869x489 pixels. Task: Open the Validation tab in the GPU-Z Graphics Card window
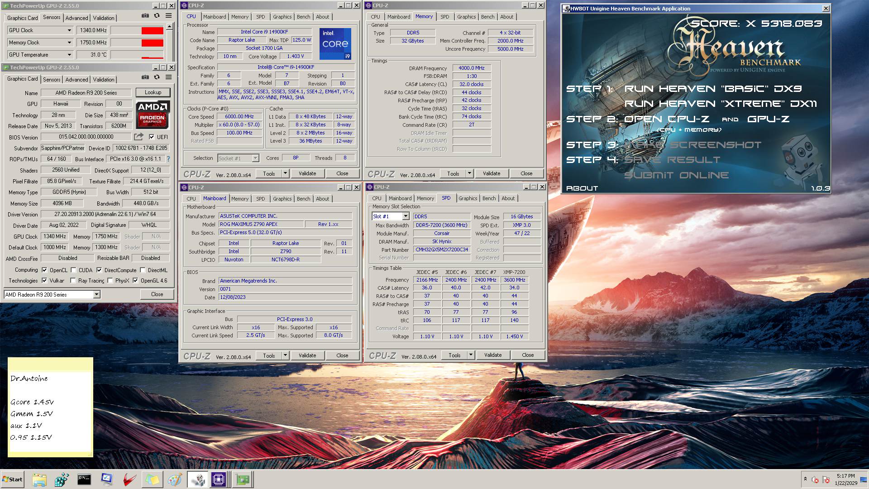coord(104,79)
